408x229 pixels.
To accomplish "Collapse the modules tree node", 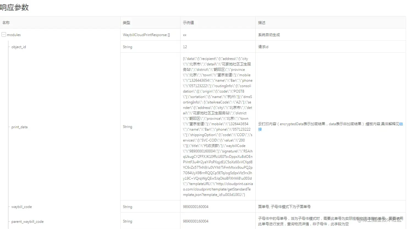I will pyautogui.click(x=4, y=35).
